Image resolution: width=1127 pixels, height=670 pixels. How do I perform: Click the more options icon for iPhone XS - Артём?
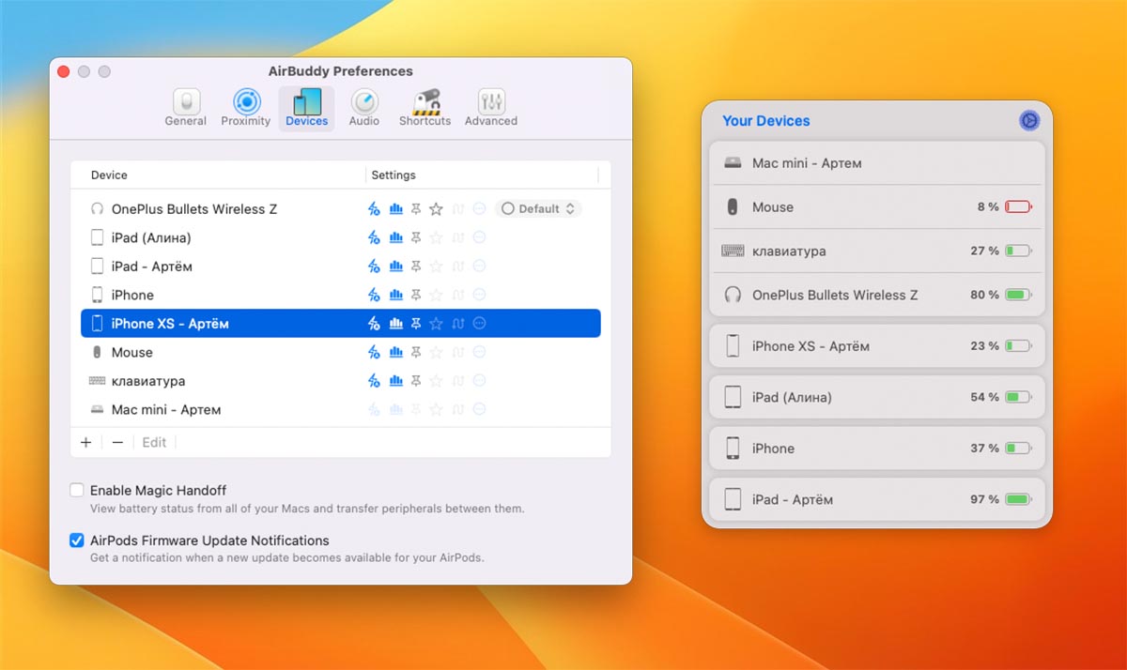pos(479,324)
